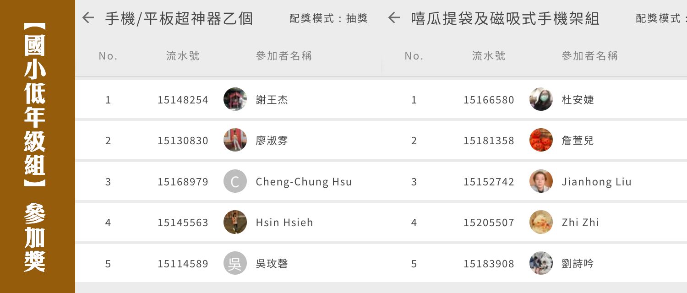Image resolution: width=687 pixels, height=293 pixels.
Task: Click Hsin Hsieh's avatar photo
Action: pos(235,222)
